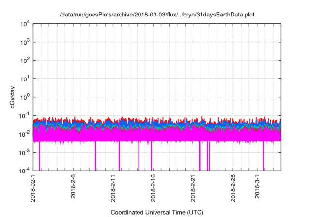Screen dimensions: 310x217
Task: Click the 2018-02-1 date tick label
Action: [33, 188]
